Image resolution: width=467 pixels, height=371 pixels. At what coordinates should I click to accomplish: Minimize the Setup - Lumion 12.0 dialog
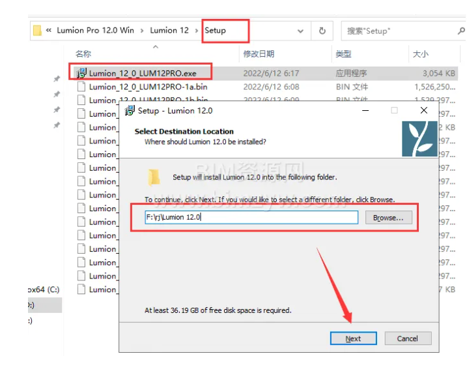365,110
